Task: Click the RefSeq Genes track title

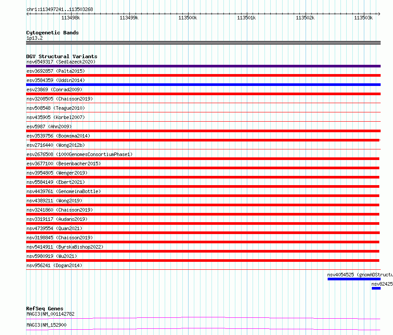Action: pos(45,309)
